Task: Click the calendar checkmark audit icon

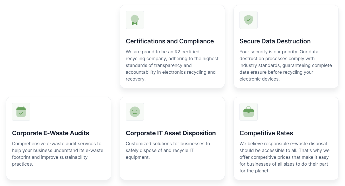Action: click(x=21, y=112)
